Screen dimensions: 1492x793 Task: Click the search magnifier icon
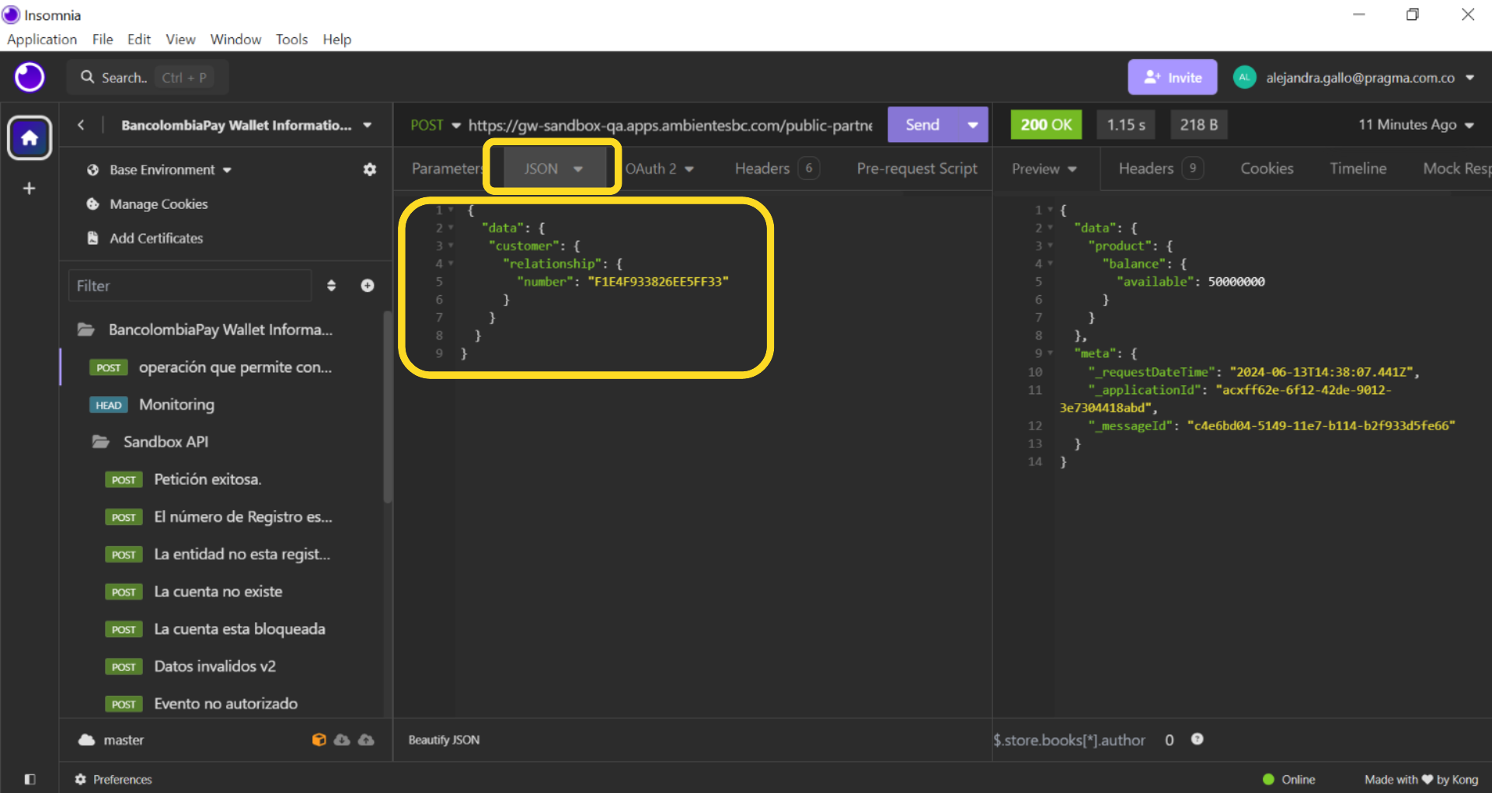point(88,78)
